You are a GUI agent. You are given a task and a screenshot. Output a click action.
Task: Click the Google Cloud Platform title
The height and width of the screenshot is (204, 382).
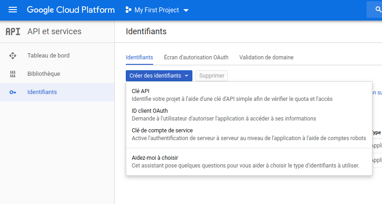(71, 10)
